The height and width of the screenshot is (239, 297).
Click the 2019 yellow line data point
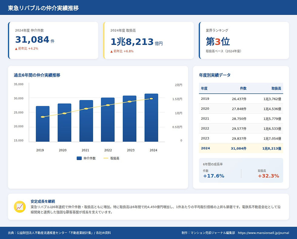(43, 117)
